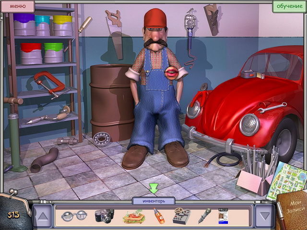The image size is (307, 230).
Task: Click the green down arrow to exit
Action: click(153, 188)
